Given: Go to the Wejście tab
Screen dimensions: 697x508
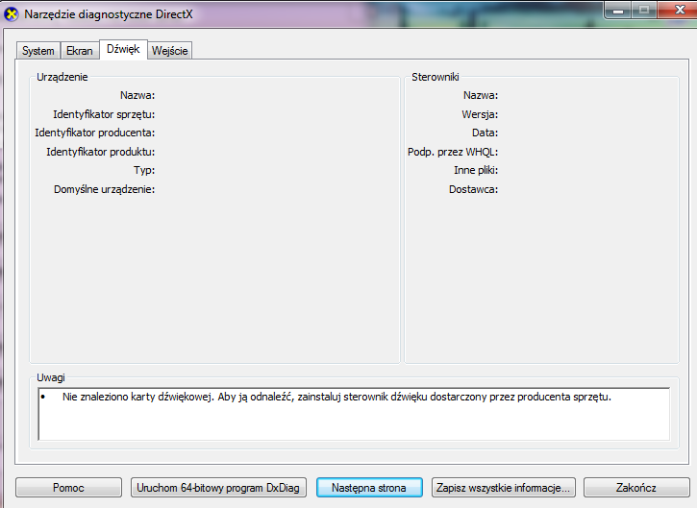Looking at the screenshot, I should (170, 51).
